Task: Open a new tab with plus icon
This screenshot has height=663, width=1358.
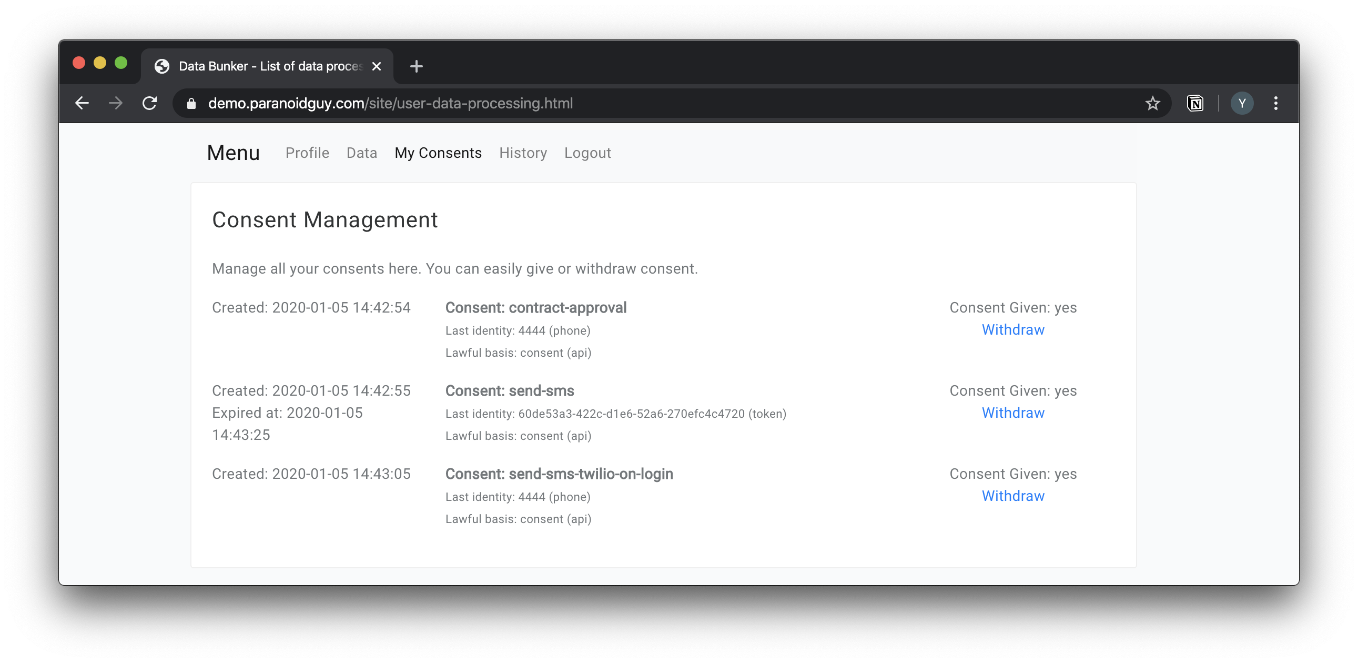Action: pyautogui.click(x=416, y=66)
